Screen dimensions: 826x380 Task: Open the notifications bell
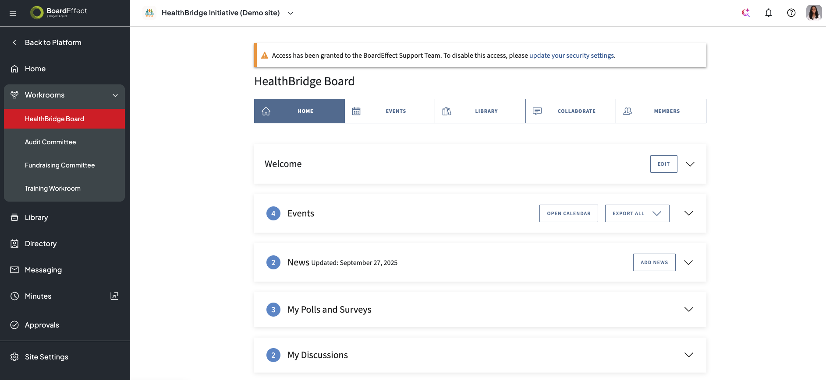coord(769,13)
